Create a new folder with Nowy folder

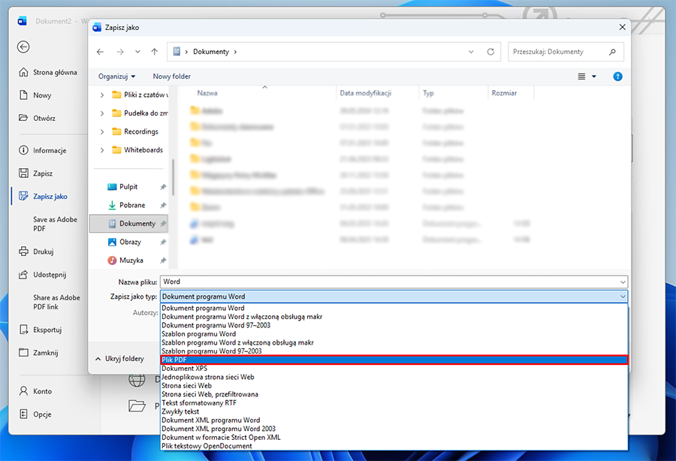[171, 77]
